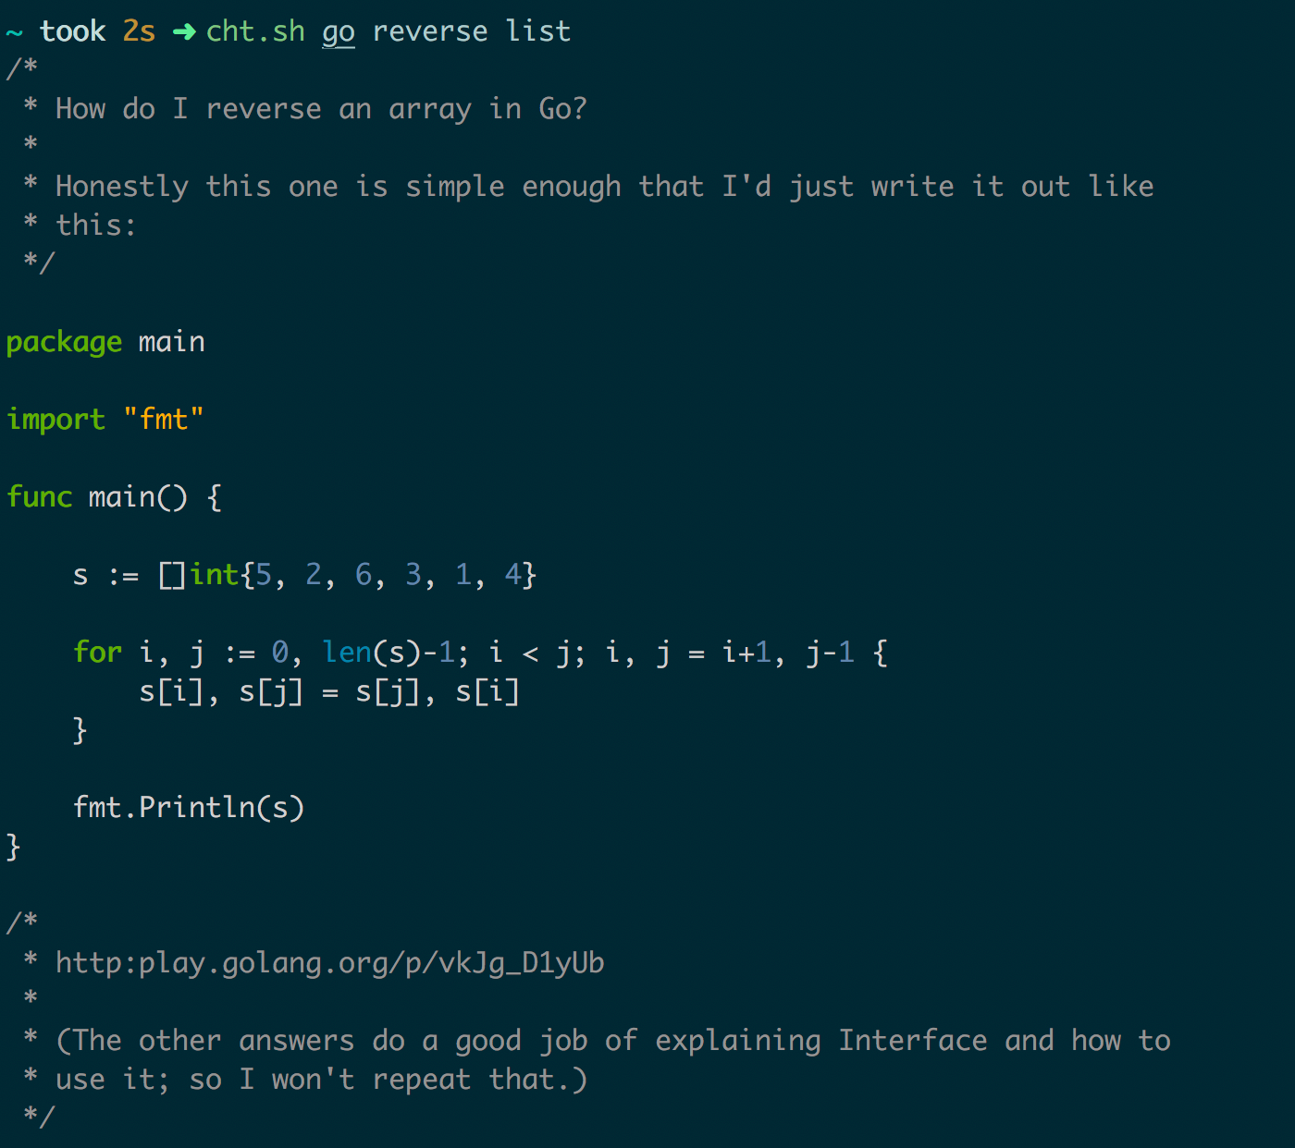This screenshot has width=1295, height=1148.
Task: Click the final closing brace of main
Action: point(13,847)
